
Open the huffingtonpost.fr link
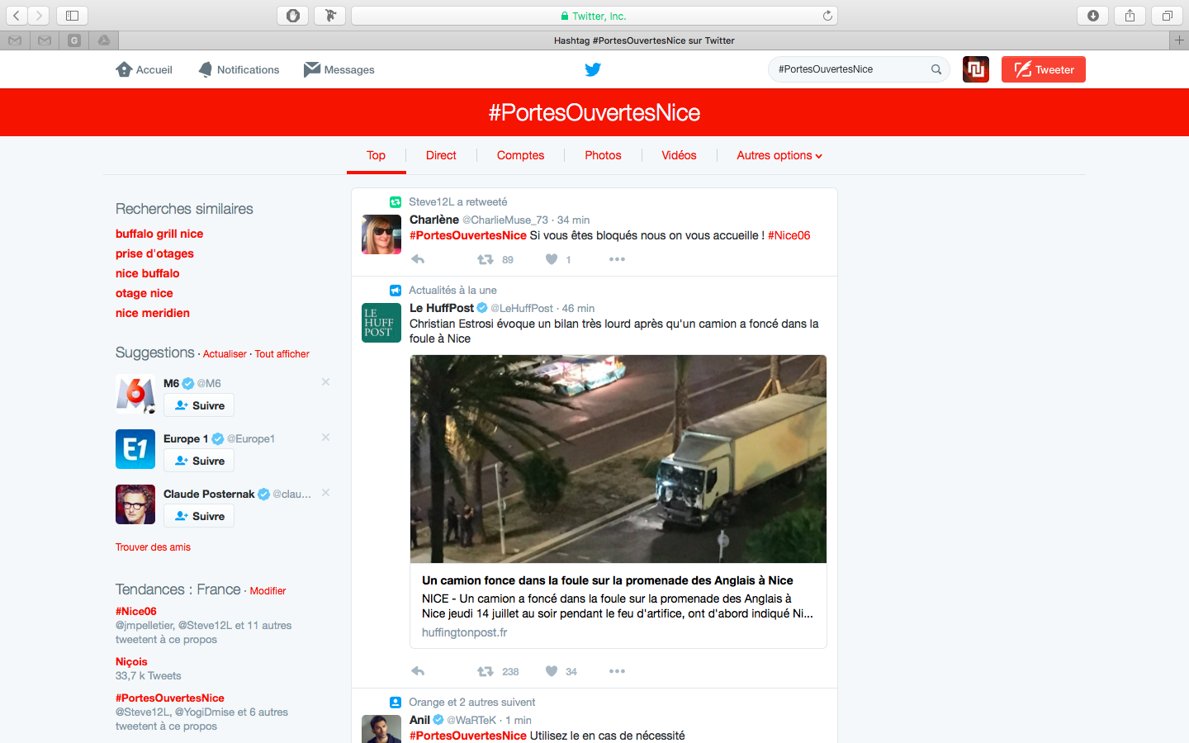[x=465, y=632]
